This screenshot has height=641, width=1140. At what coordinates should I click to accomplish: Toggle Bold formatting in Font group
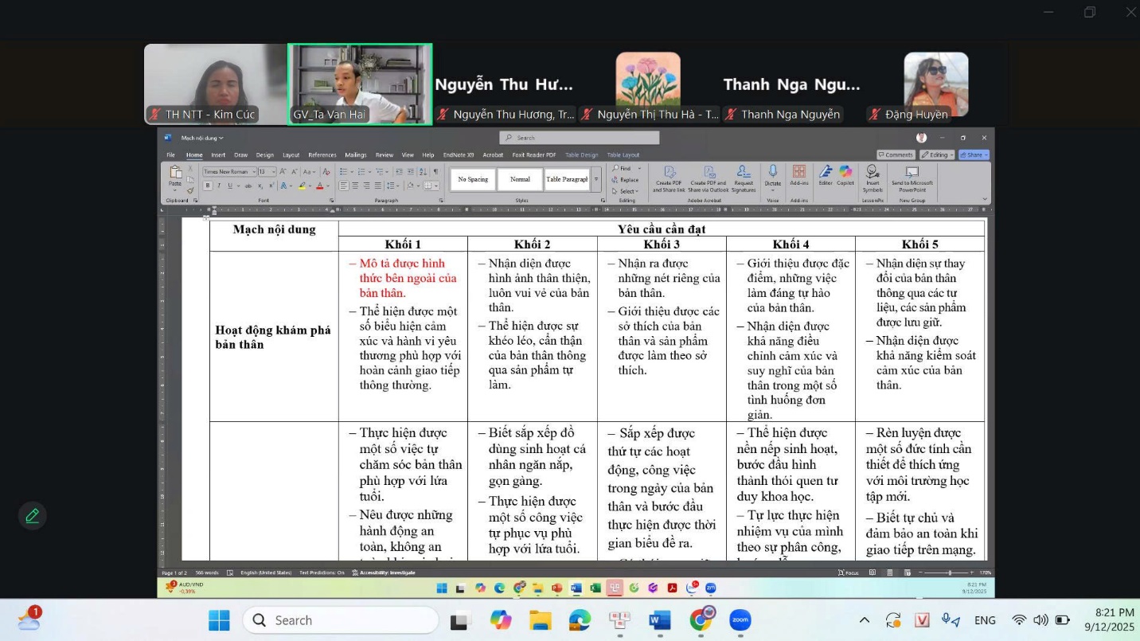[x=208, y=186]
